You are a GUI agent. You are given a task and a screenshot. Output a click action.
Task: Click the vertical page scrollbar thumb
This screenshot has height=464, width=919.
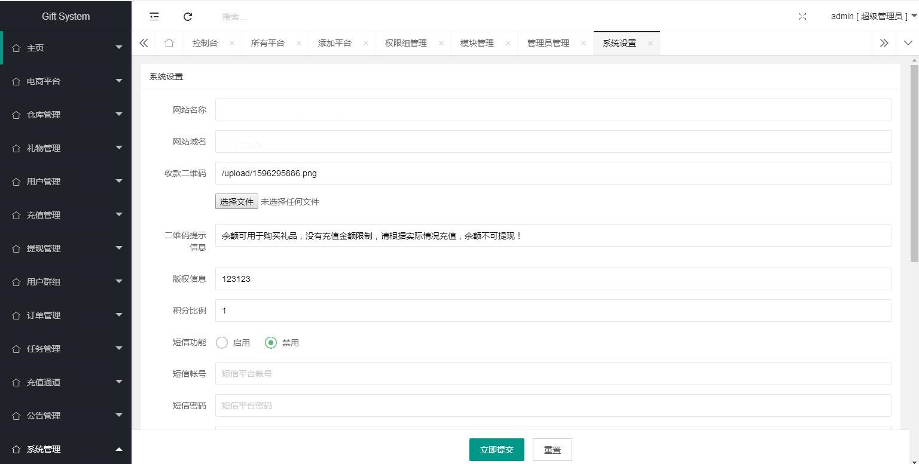(914, 163)
